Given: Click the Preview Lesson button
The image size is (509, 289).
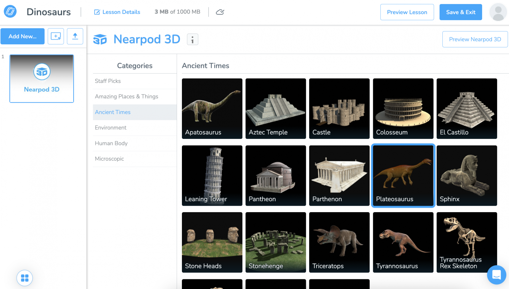Looking at the screenshot, I should pyautogui.click(x=407, y=12).
